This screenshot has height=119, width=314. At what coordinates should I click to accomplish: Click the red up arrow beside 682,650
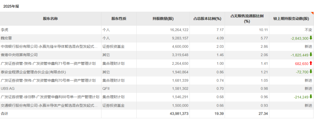click(311, 63)
